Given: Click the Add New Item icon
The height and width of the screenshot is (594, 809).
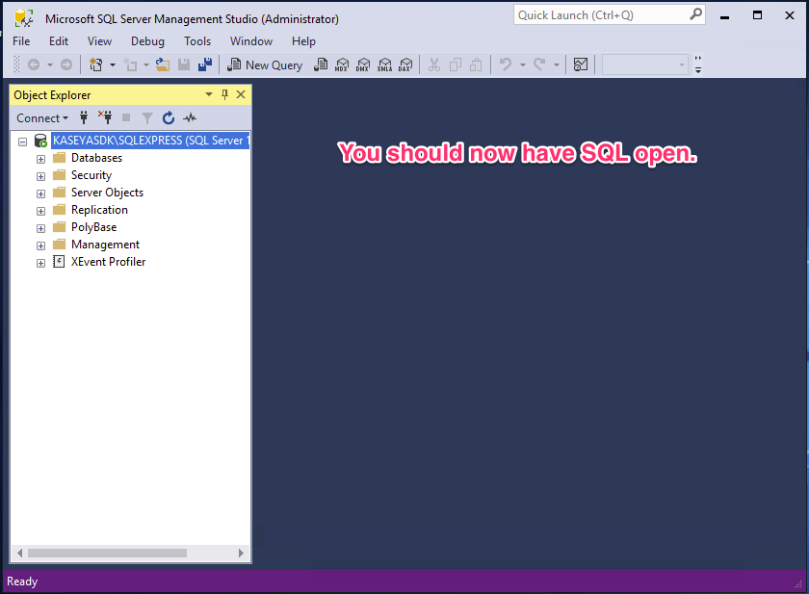Looking at the screenshot, I should pyautogui.click(x=131, y=65).
